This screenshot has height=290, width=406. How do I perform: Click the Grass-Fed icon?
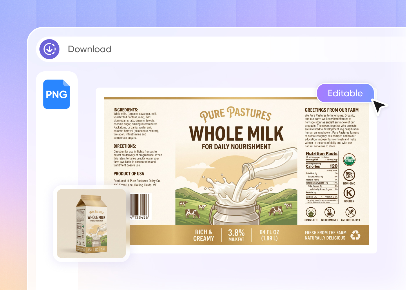pos(311,212)
